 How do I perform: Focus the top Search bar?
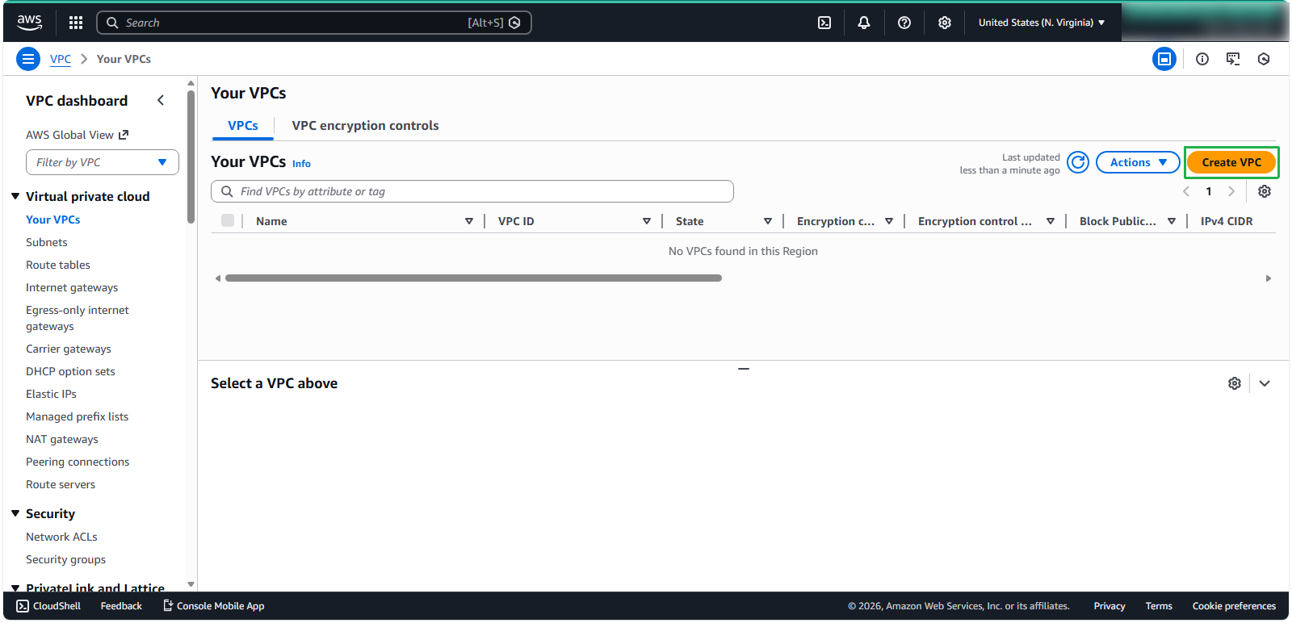314,23
